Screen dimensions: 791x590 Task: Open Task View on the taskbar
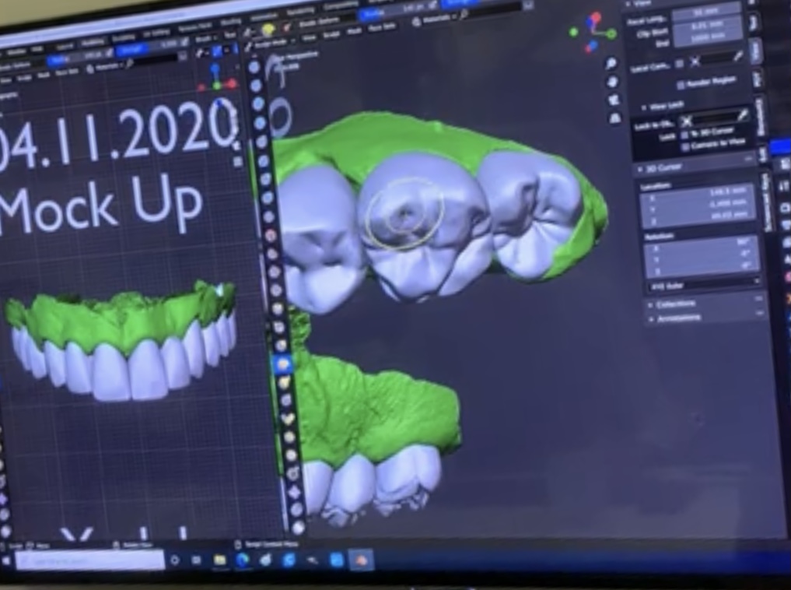tap(197, 560)
